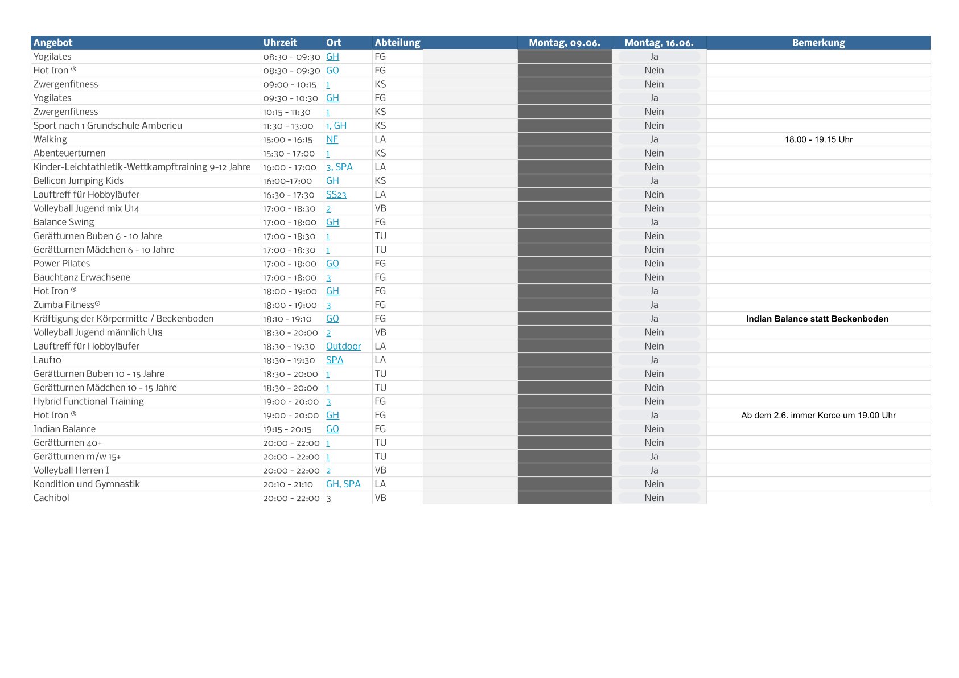Screen dimensions: 959x678
Task: Follow the NF location link for Walking
Action: (332, 139)
